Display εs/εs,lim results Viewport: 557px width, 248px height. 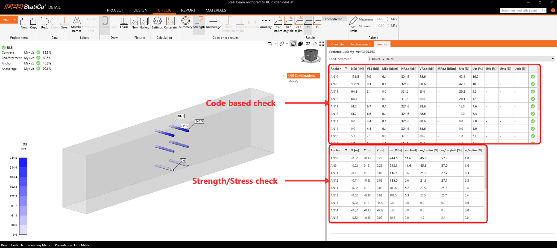point(299,24)
